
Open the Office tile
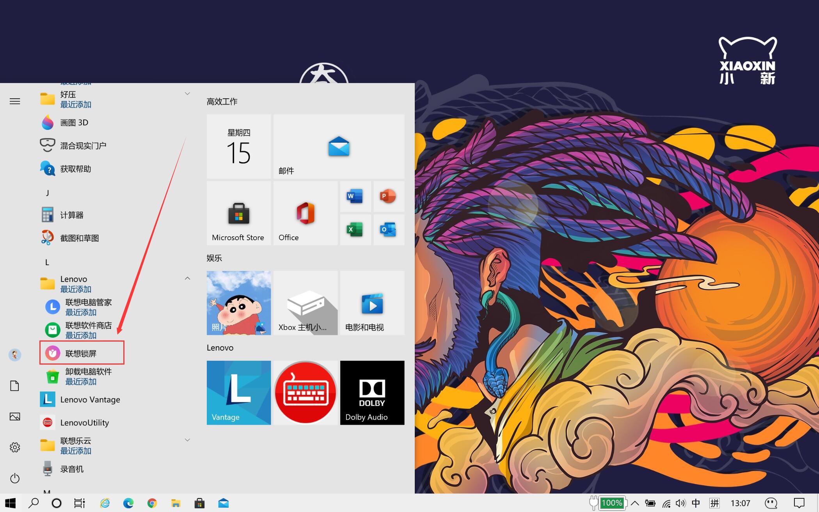[x=306, y=213]
